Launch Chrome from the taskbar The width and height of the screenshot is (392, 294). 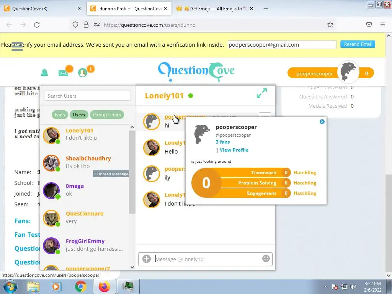tap(80, 286)
